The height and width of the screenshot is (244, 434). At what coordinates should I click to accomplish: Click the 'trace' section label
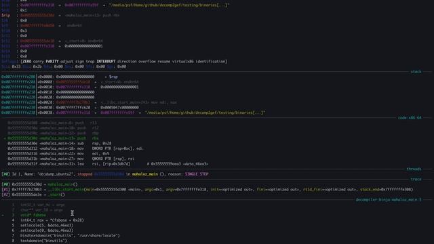click(416, 179)
